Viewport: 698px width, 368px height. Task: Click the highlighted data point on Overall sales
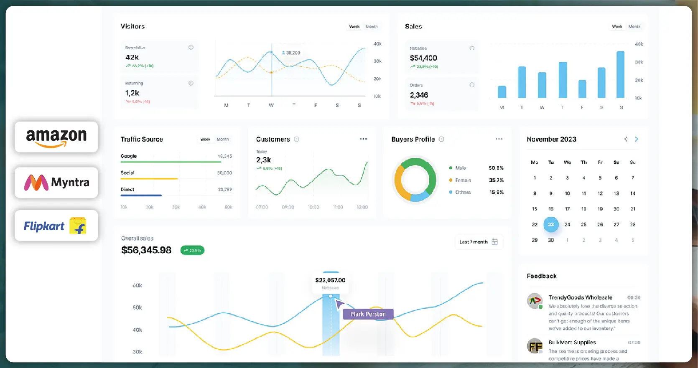coord(331,296)
